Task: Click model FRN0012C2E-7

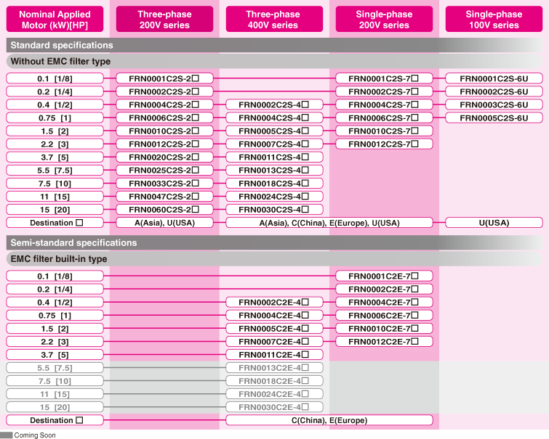Action: click(x=384, y=342)
